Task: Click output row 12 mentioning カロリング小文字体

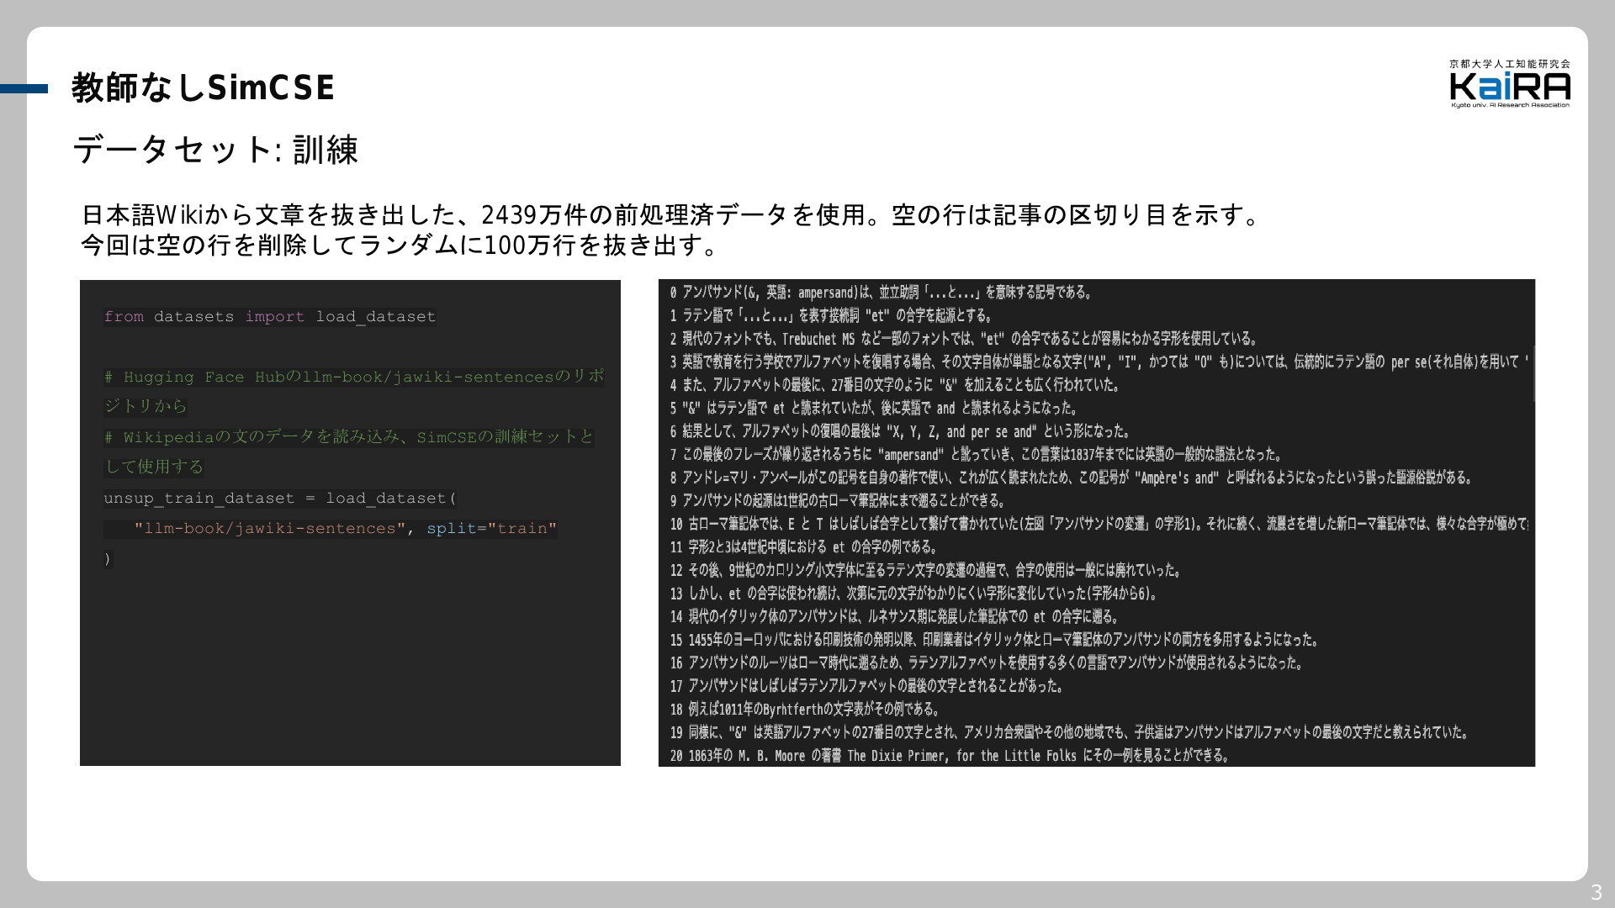Action: (x=926, y=570)
